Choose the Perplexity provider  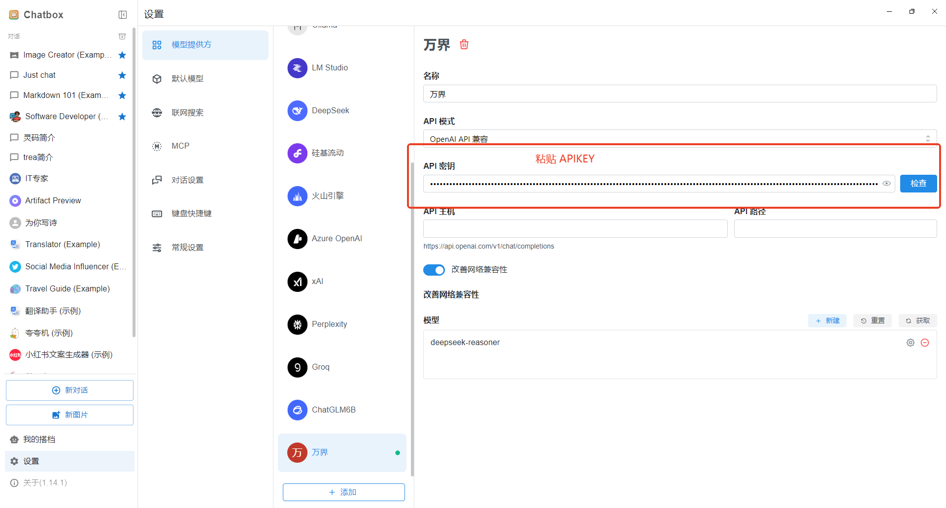coord(342,324)
